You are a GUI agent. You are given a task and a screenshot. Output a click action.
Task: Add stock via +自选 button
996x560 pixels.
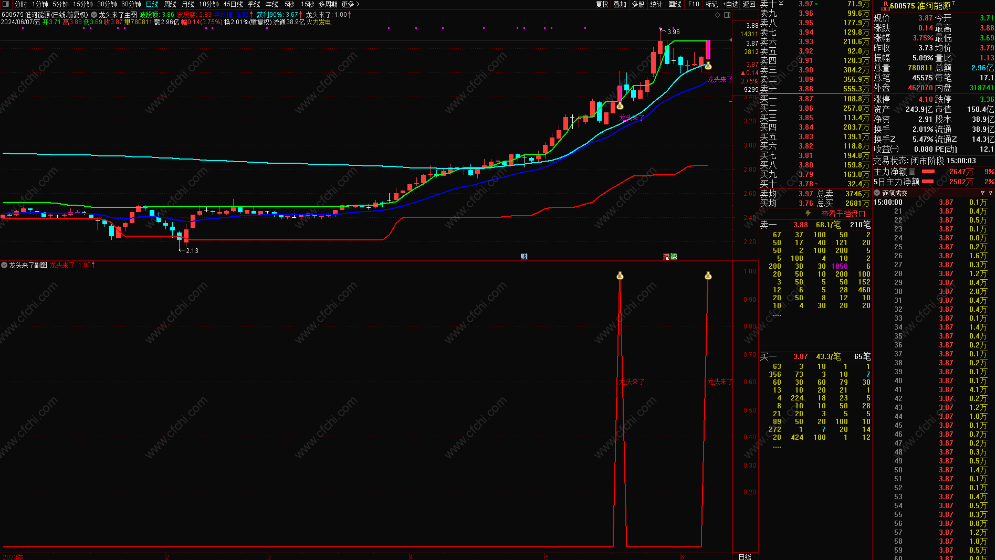click(730, 4)
